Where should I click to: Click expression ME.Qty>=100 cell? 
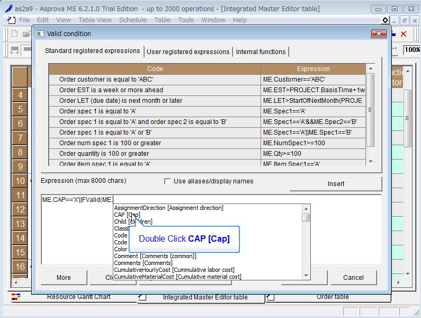pyautogui.click(x=313, y=154)
